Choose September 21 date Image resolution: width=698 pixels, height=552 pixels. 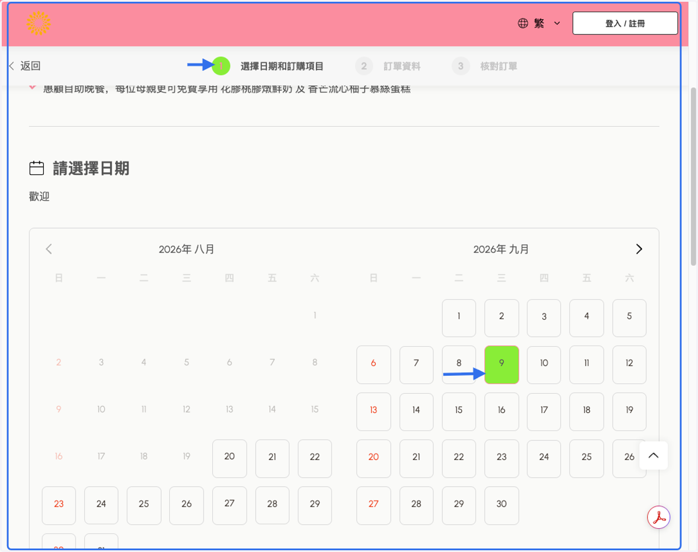pyautogui.click(x=416, y=458)
